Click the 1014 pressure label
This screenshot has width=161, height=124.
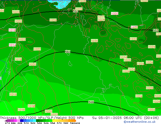point(12,45)
